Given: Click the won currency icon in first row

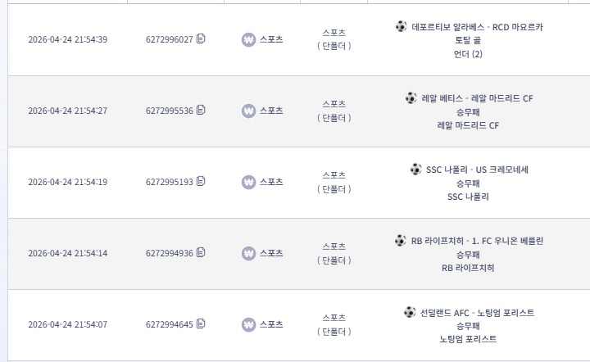Looking at the screenshot, I should (248, 39).
